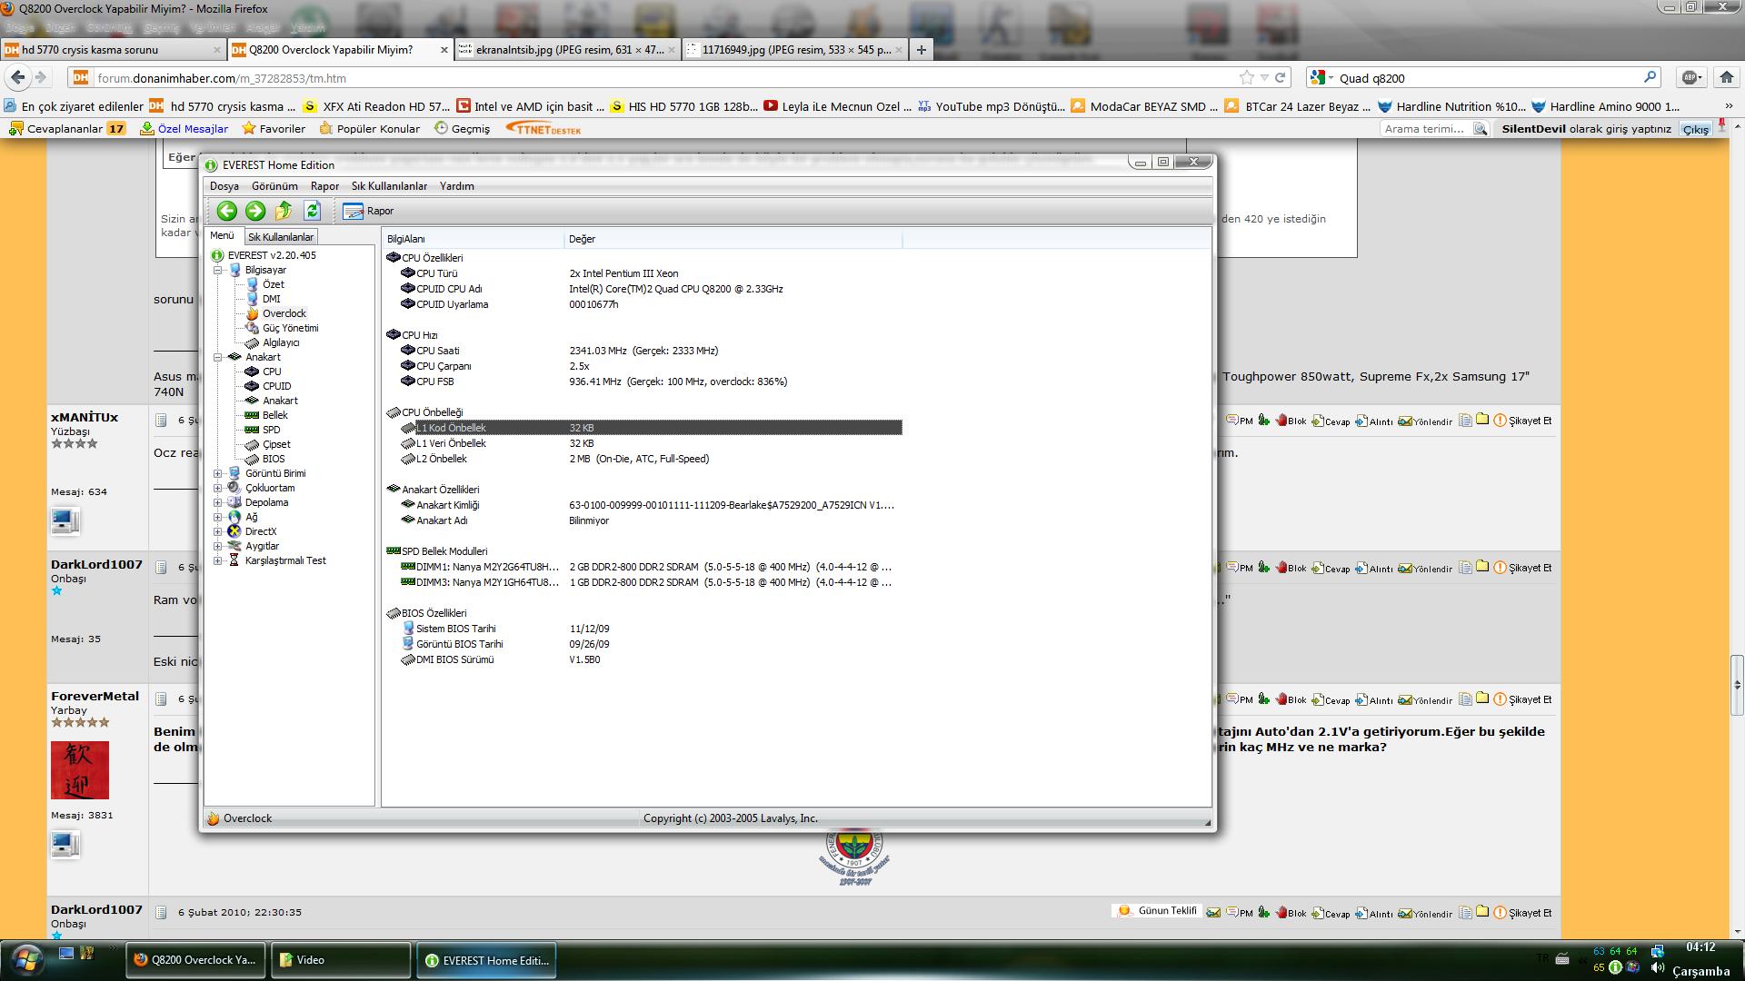Collapse the Bilgisayar tree node
This screenshot has width=1745, height=981.
(x=218, y=270)
